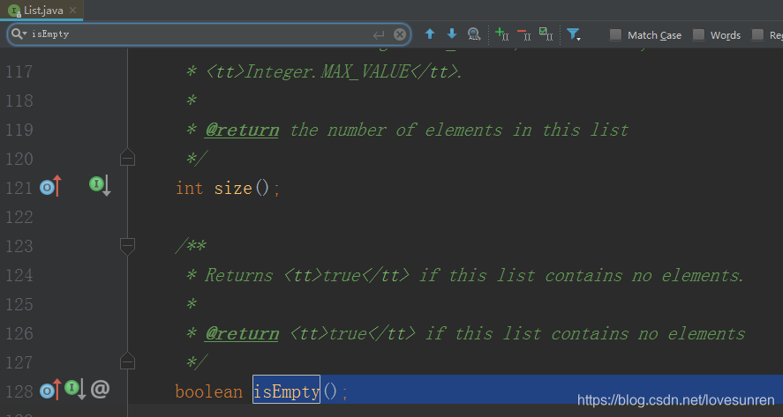Click the new line icon in search field
Screen dimensions: 783x417
[x=379, y=34]
